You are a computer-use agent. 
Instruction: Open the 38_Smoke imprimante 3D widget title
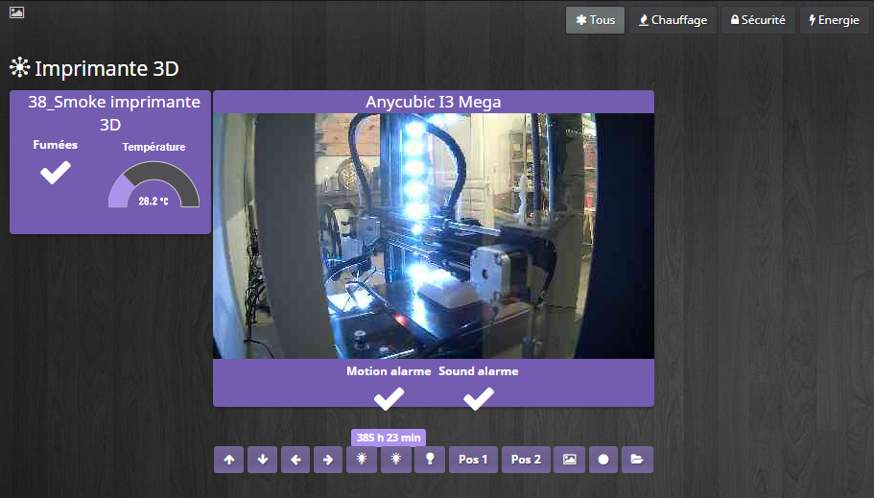pos(114,112)
